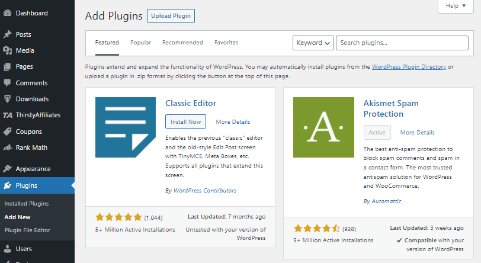Open WordPress Contributors author link

[205, 191]
